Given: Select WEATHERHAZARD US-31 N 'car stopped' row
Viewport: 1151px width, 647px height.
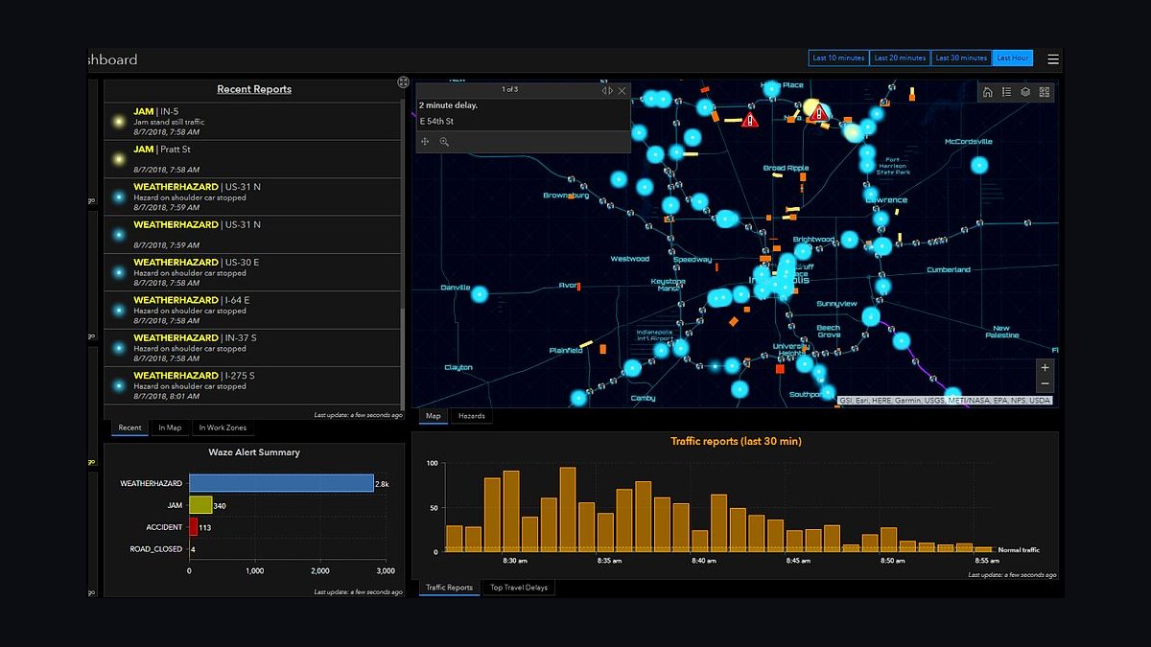Looking at the screenshot, I should (x=254, y=196).
